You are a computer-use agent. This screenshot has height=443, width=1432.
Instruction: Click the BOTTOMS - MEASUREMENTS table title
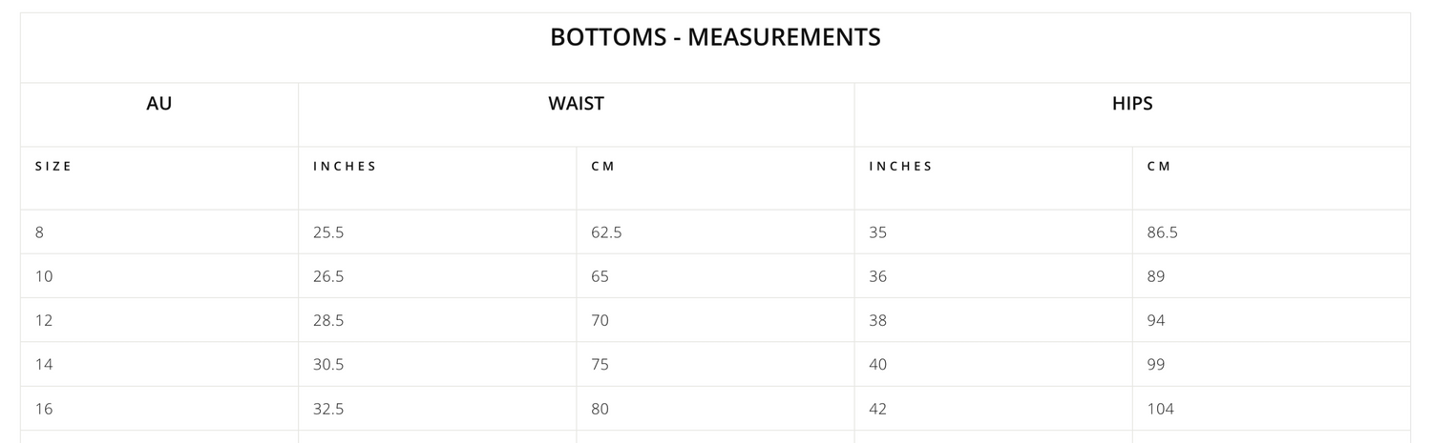point(715,38)
